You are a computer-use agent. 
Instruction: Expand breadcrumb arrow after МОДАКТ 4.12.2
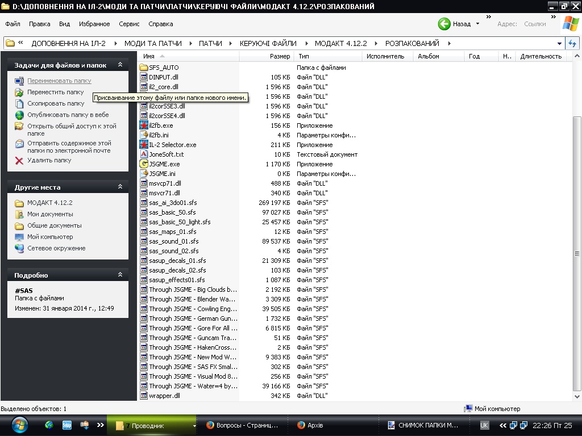(376, 43)
